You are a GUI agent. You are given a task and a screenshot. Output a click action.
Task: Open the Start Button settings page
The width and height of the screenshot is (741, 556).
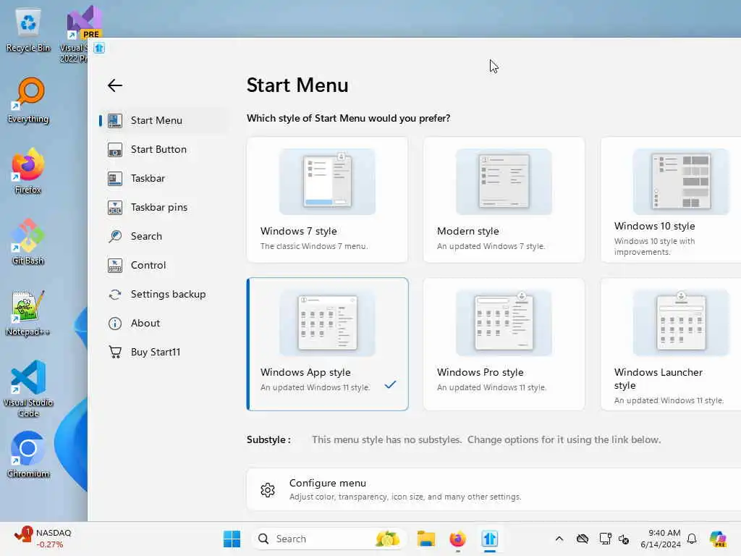[x=163, y=149]
